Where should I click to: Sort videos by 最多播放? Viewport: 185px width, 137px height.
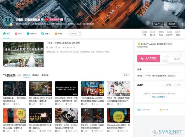click(36, 75)
